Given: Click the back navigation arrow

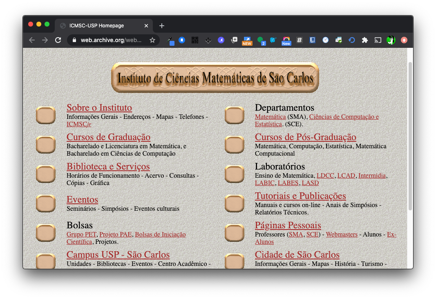Looking at the screenshot, I should [x=32, y=40].
